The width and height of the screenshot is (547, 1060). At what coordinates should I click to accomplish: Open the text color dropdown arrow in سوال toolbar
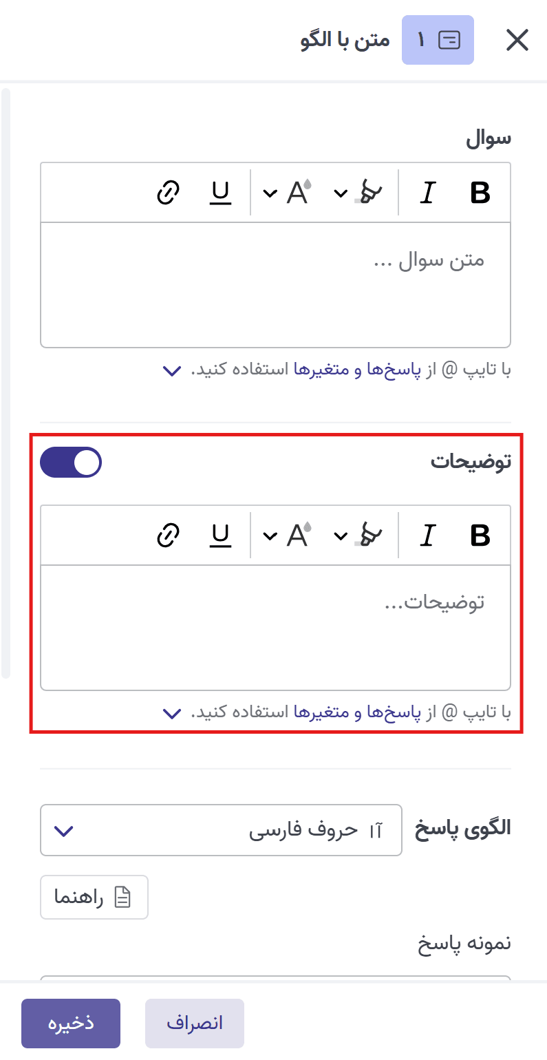pyautogui.click(x=269, y=193)
